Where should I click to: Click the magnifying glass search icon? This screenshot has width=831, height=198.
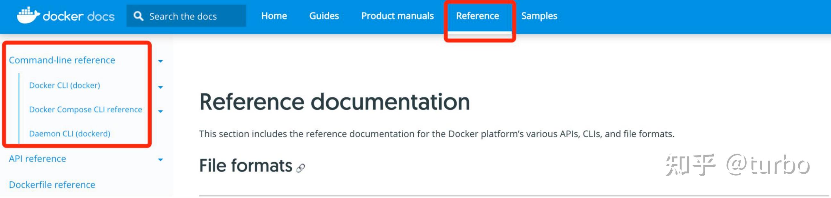139,15
